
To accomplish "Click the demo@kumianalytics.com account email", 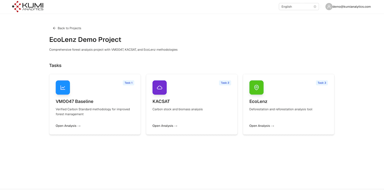I will coord(352,7).
